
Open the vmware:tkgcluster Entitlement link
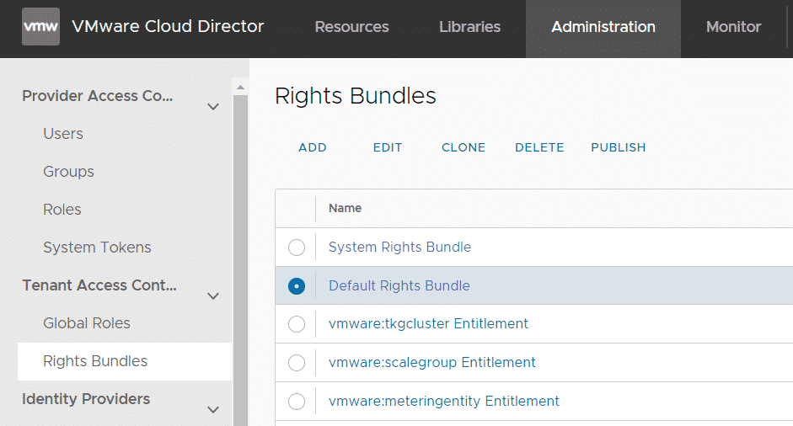point(428,323)
